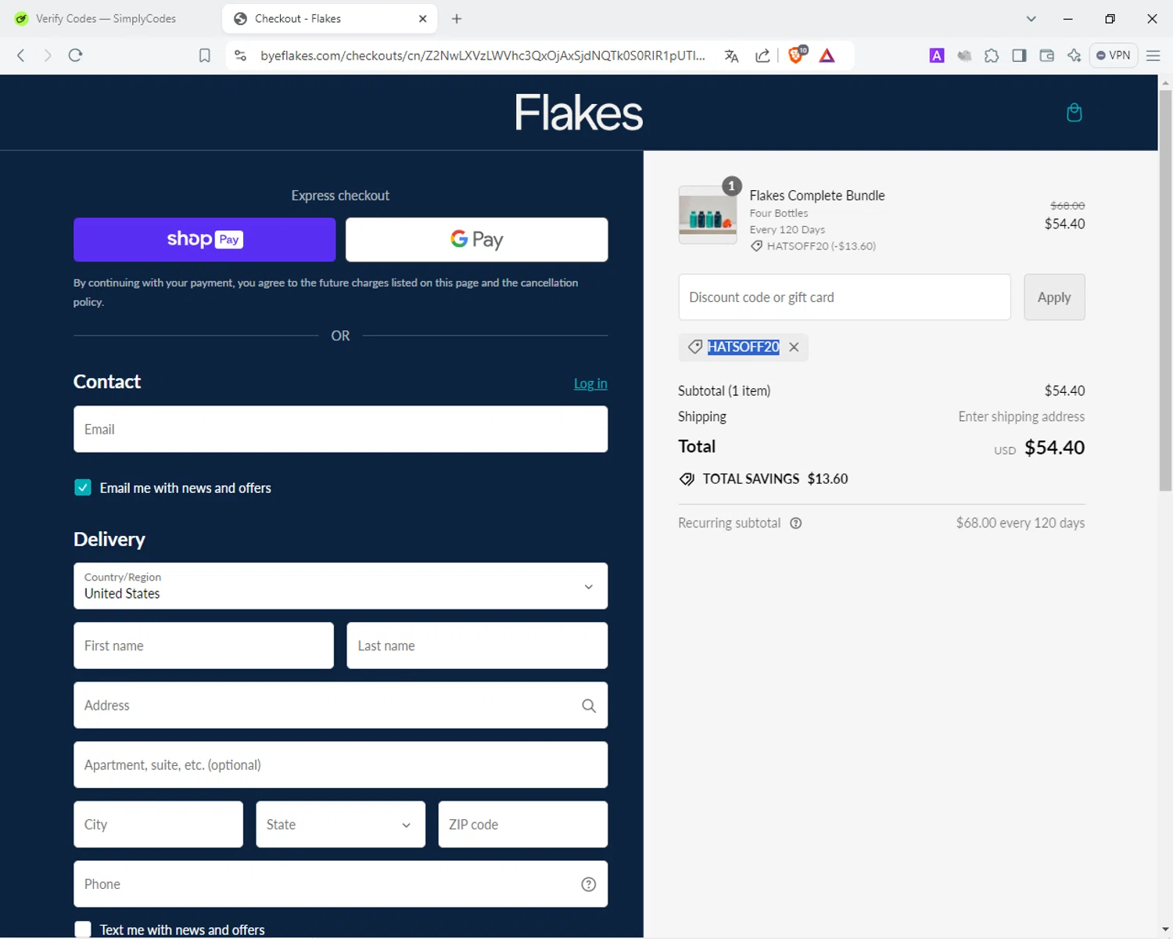1173x939 pixels.
Task: Click the 'Enter shipping address' text
Action: tap(1021, 417)
